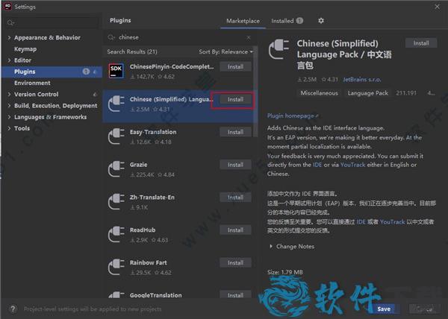This screenshot has height=319, width=448.
Task: Expand the Change Notes section
Action: pos(270,247)
